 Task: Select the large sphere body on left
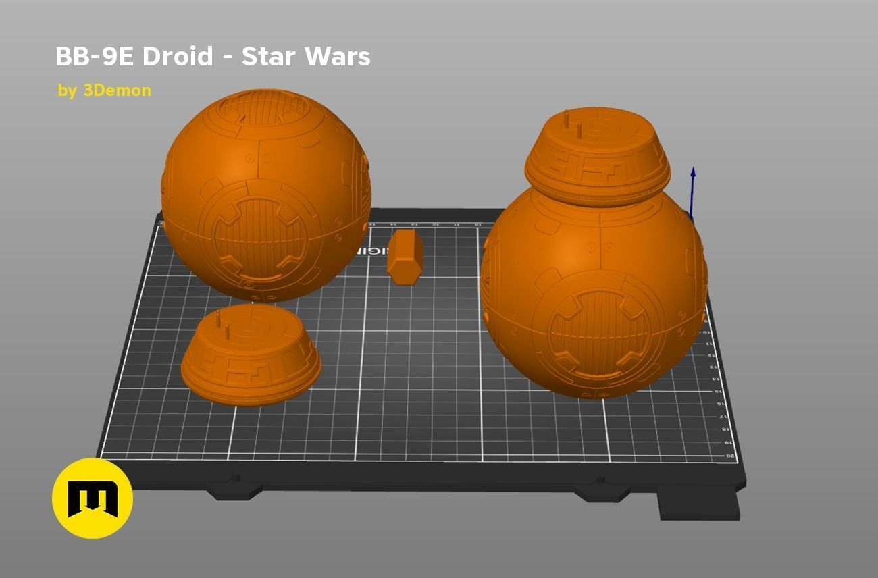[x=266, y=195]
